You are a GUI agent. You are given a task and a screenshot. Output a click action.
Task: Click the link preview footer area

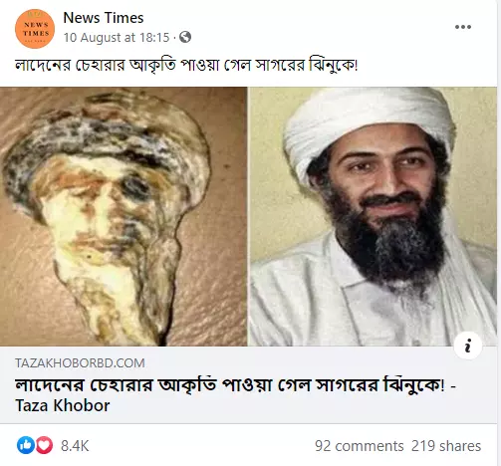click(x=248, y=385)
